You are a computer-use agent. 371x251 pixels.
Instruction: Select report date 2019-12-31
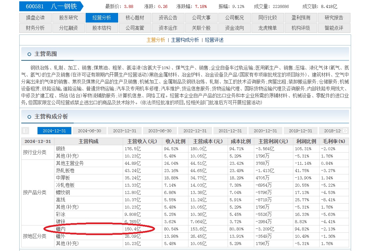(301, 131)
